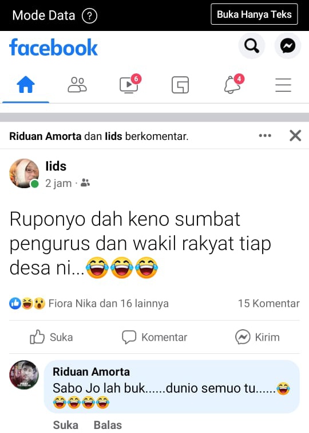Viewport: 309px width, 433px height.
Task: Go to the Home feed tab
Action: tap(26, 84)
